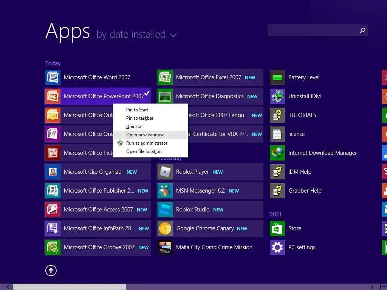
Task: Click the Battery Level icon
Action: tap(277, 77)
